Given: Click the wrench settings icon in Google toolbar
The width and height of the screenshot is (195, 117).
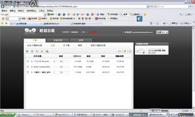Looking at the screenshot, I should click(181, 15).
